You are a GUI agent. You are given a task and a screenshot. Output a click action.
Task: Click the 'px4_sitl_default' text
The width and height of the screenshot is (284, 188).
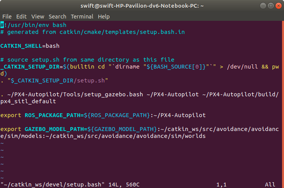(28, 101)
